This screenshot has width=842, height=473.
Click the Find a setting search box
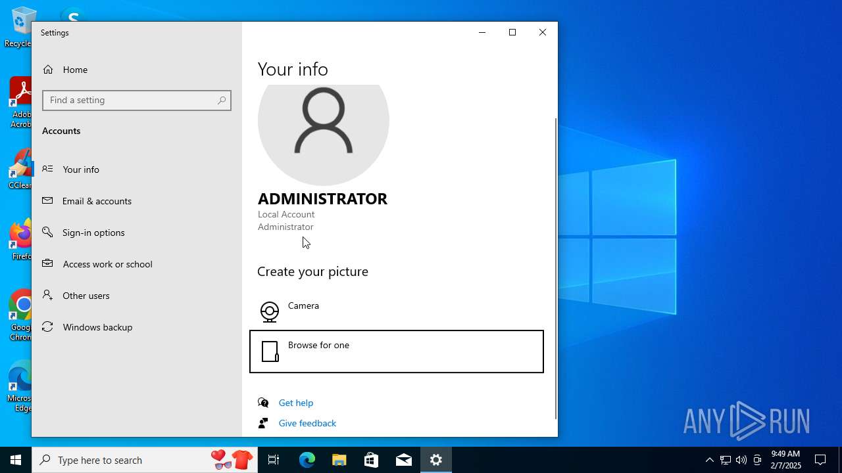[x=137, y=101]
